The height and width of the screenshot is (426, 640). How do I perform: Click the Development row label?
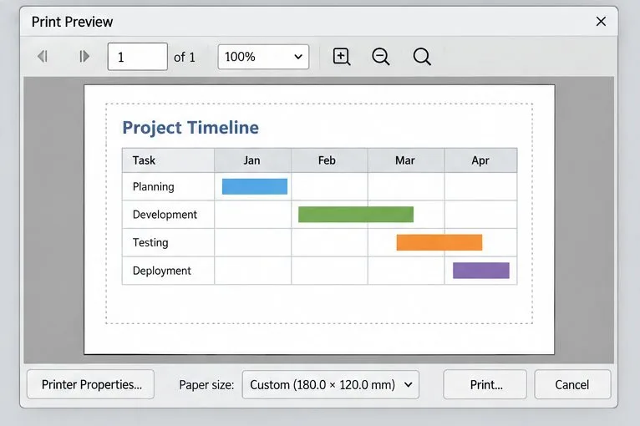tap(165, 215)
